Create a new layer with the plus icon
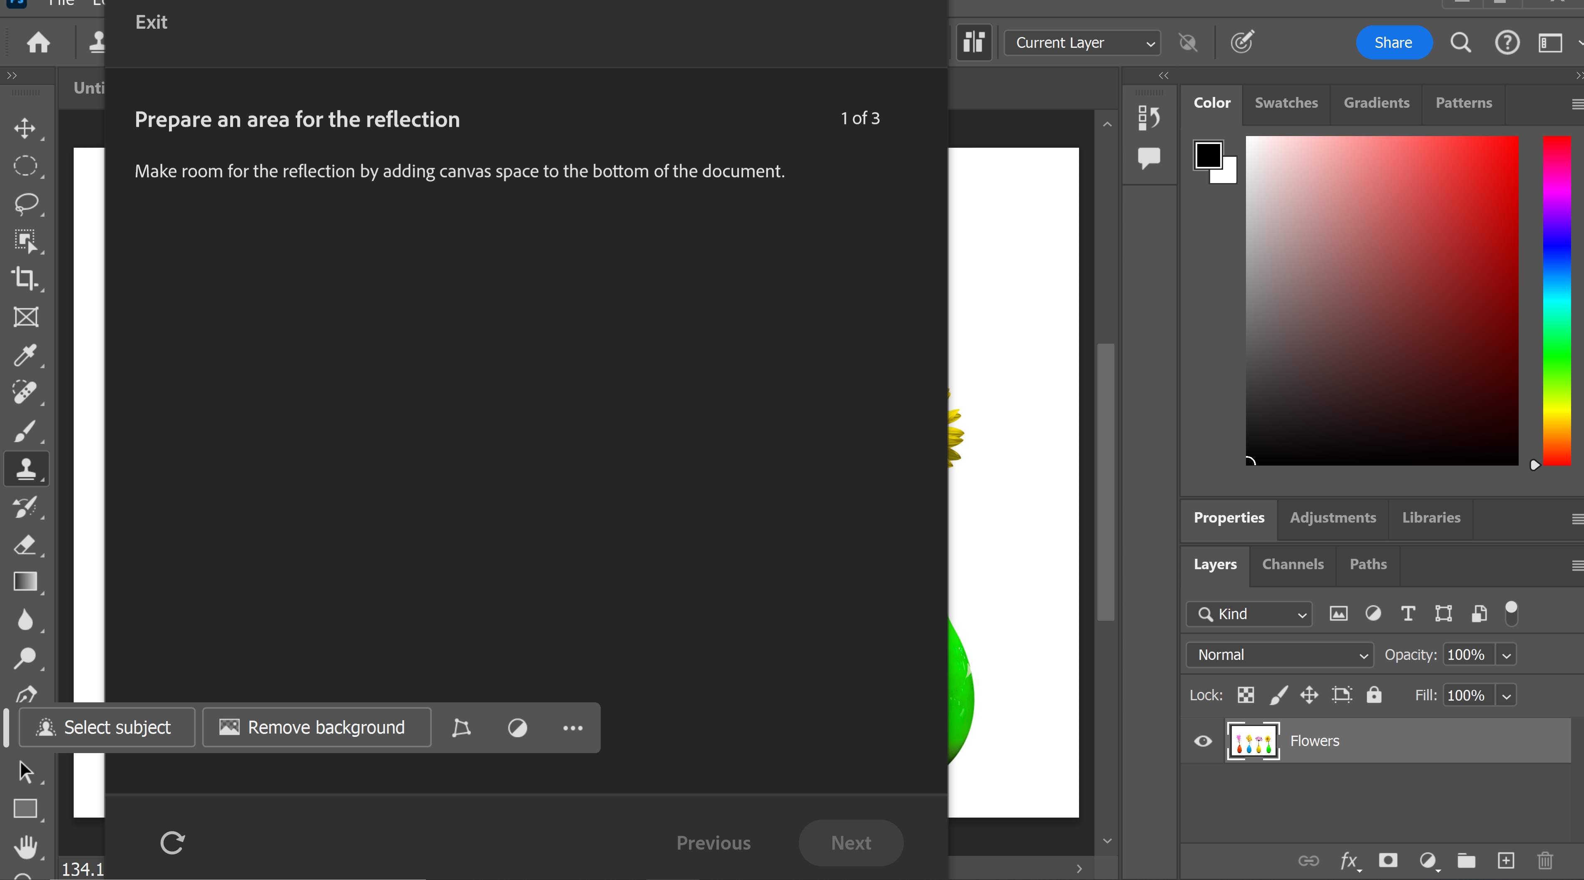The width and height of the screenshot is (1584, 880). click(x=1506, y=861)
